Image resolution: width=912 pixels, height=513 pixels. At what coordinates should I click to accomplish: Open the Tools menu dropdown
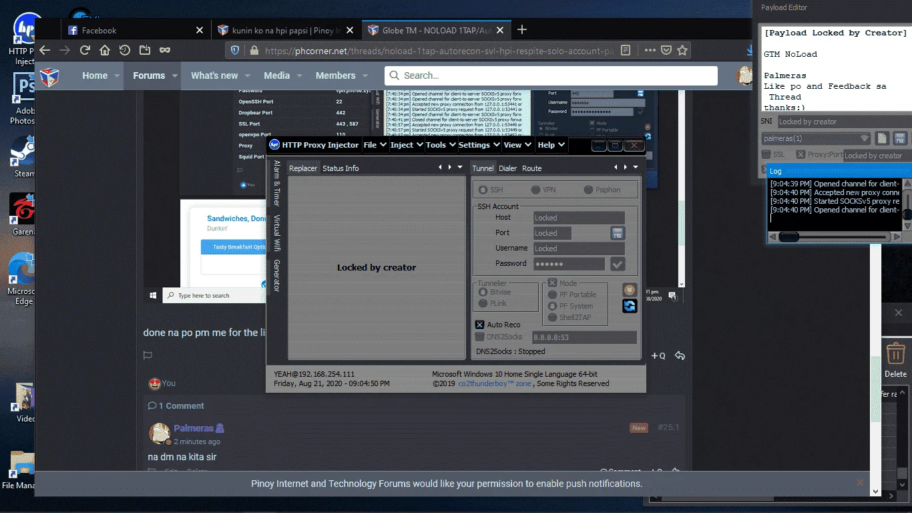coord(440,145)
